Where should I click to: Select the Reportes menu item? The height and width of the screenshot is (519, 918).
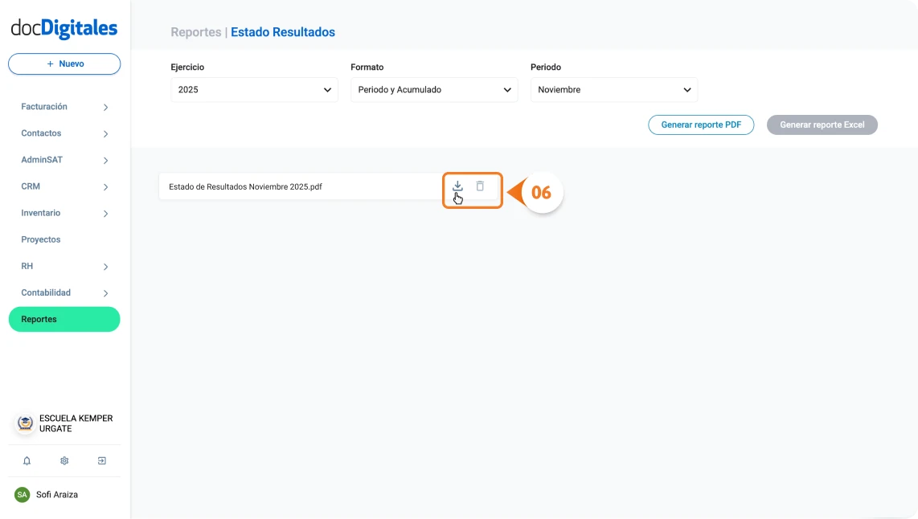[64, 320]
